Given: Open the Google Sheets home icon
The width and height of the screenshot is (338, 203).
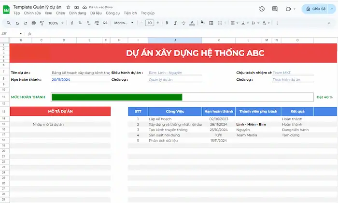Looking at the screenshot, I should click(x=6, y=10).
